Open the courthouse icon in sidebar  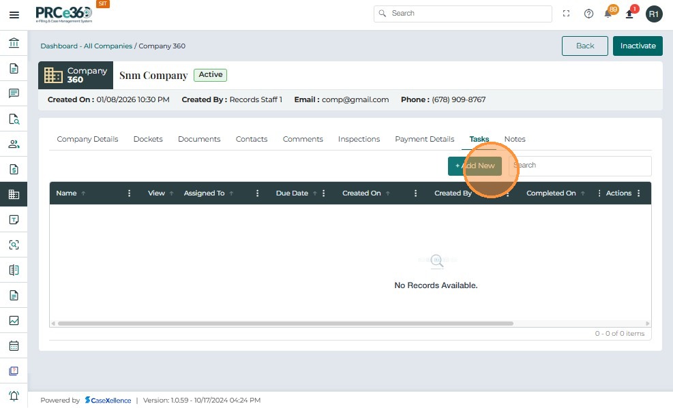pos(14,43)
